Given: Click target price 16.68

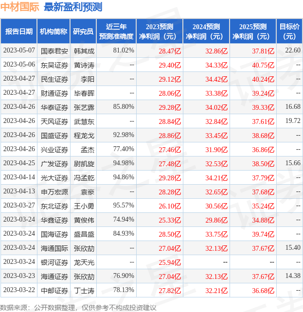Looking at the screenshot, I should coord(293,106).
